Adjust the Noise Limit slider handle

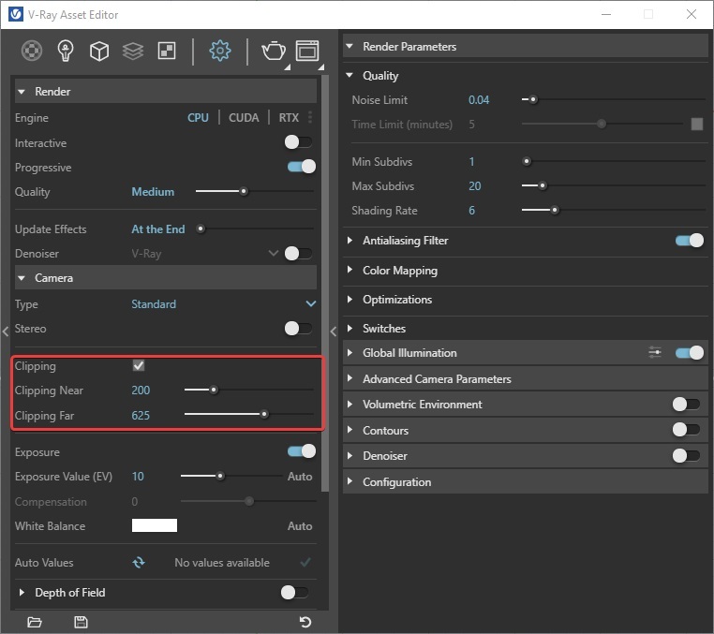coord(533,99)
